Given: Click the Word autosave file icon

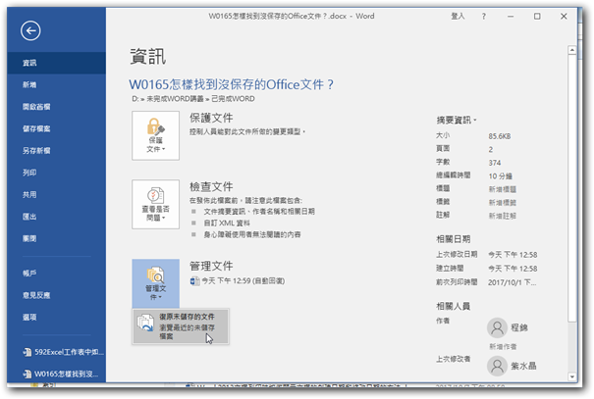Looking at the screenshot, I should (194, 281).
